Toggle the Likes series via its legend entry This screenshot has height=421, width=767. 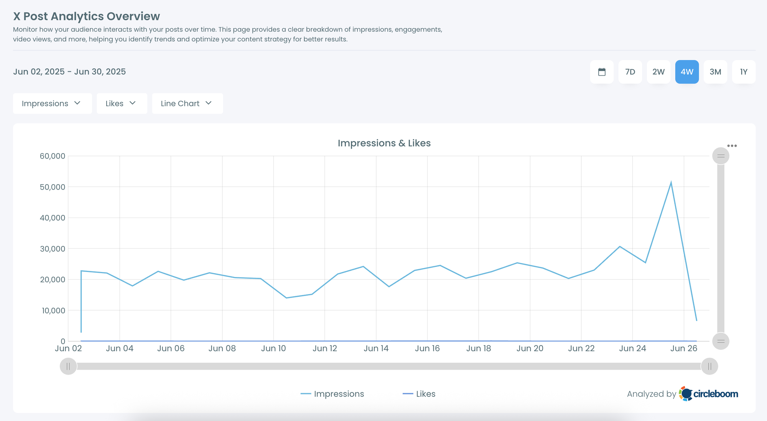(x=425, y=393)
